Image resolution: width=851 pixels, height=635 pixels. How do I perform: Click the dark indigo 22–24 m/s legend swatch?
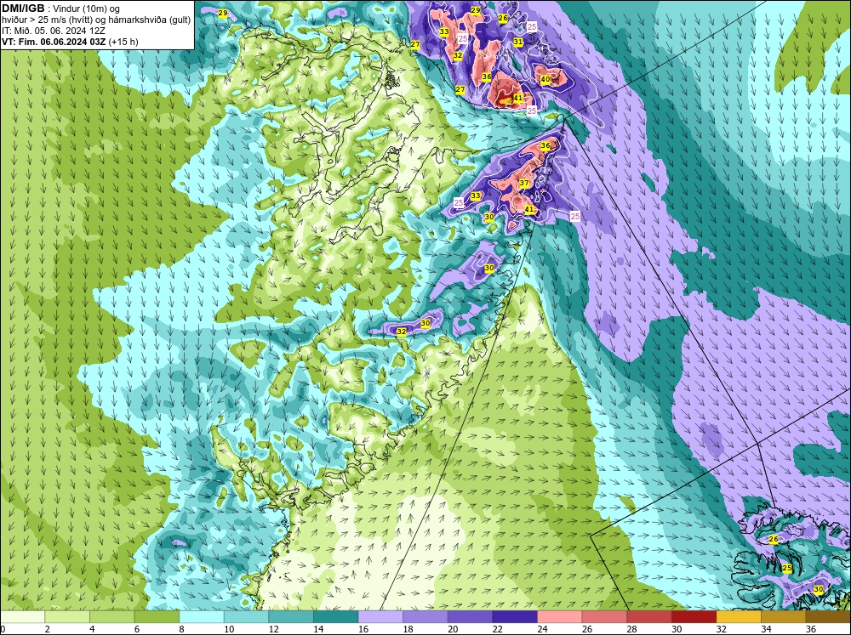point(515,616)
